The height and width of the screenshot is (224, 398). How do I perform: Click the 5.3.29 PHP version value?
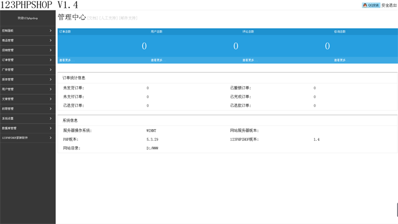[x=152, y=140]
